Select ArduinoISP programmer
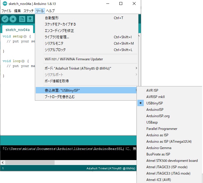 (170, 109)
